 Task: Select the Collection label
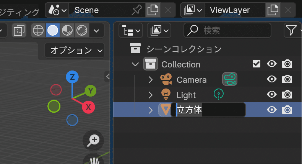click(x=181, y=64)
